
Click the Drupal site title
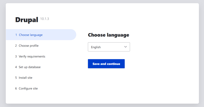pos(27,20)
